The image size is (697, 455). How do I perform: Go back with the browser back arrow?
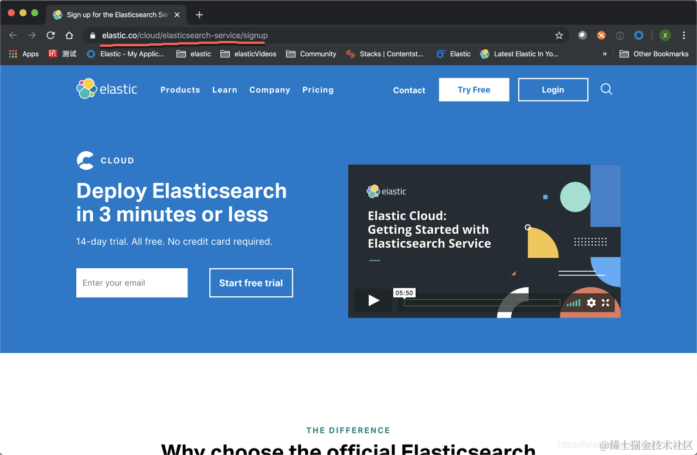(13, 35)
